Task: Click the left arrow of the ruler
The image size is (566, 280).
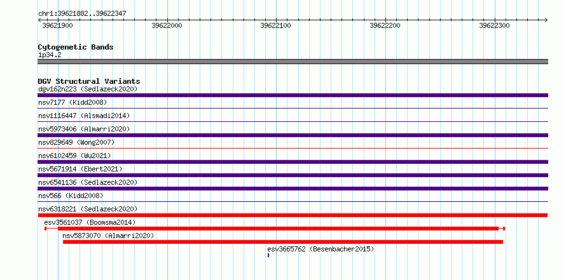Action: pyautogui.click(x=39, y=20)
